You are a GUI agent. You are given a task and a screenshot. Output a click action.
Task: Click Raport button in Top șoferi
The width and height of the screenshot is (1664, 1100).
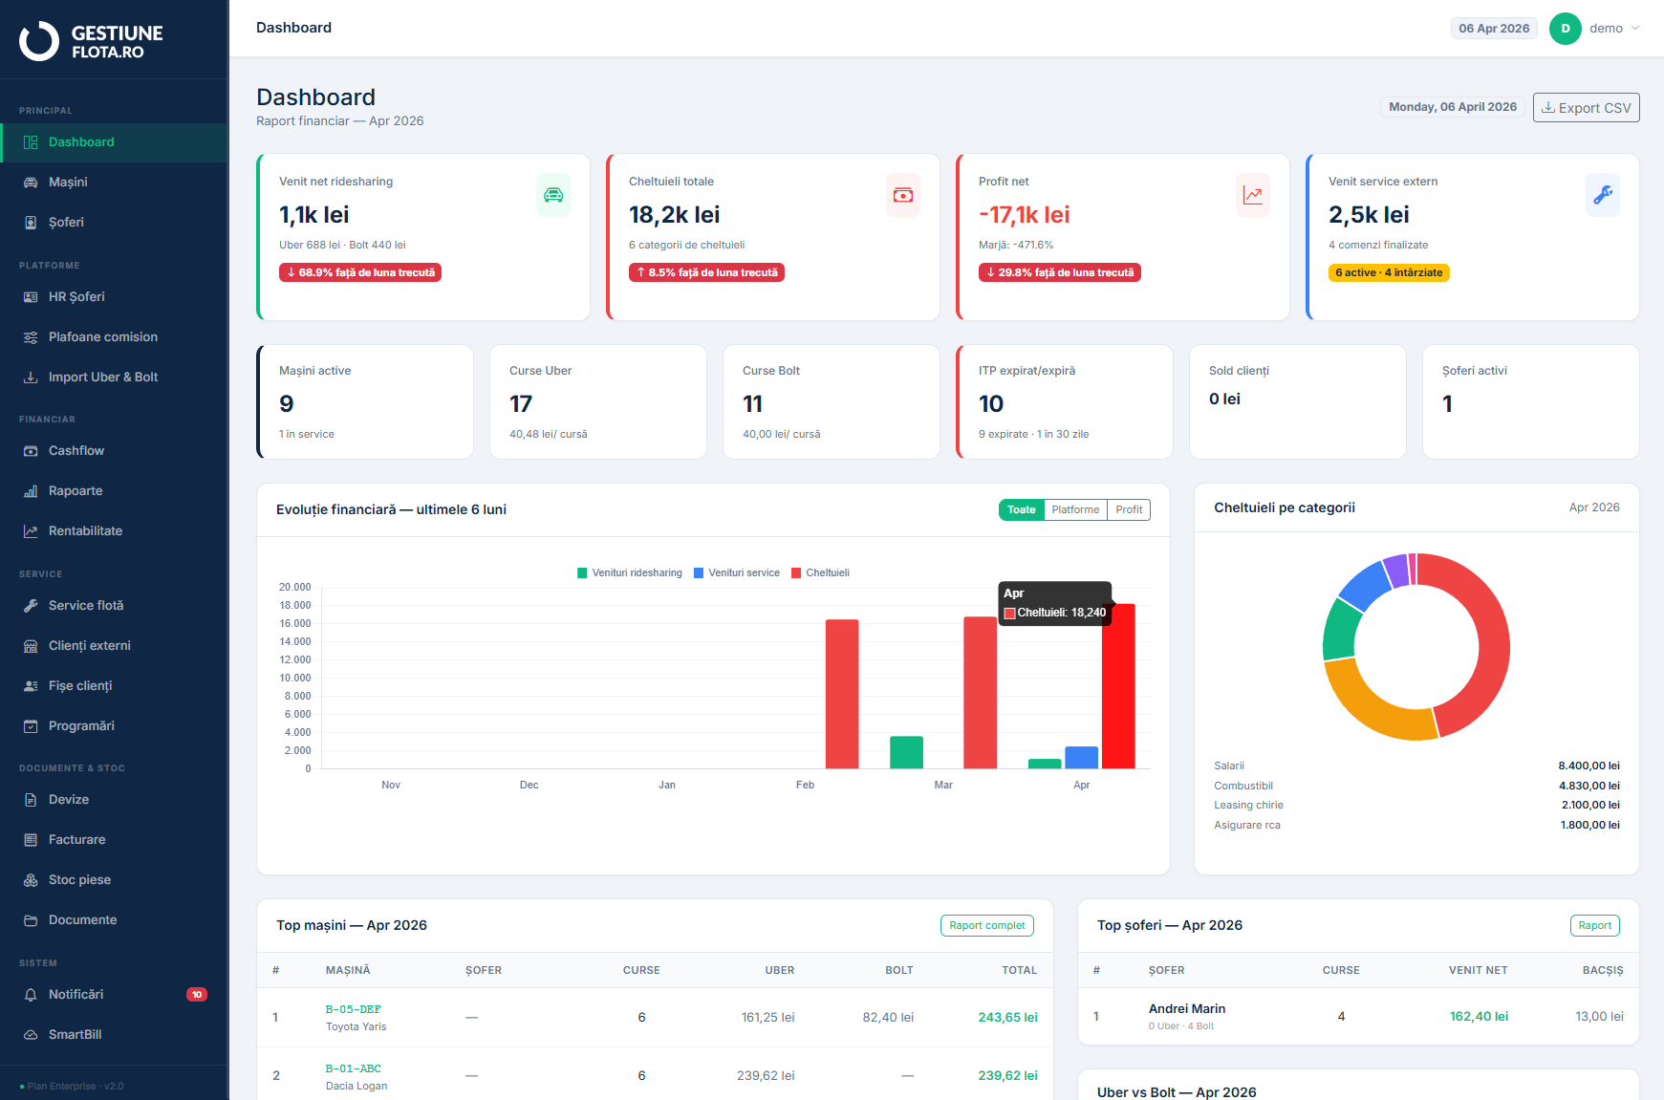tap(1595, 926)
